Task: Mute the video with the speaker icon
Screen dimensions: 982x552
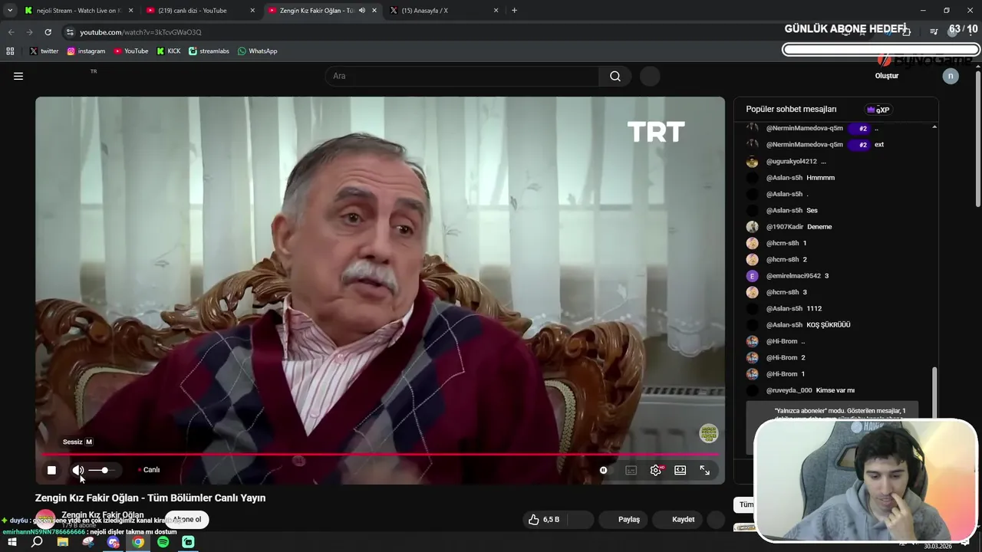Action: tap(78, 470)
